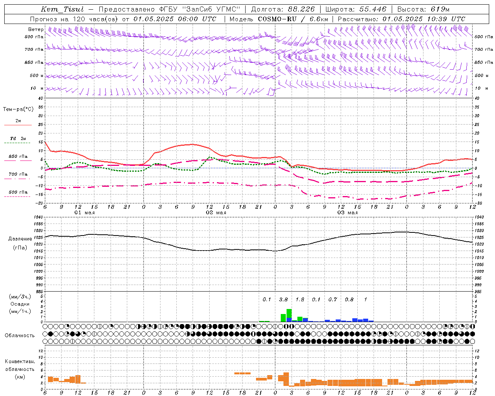Click the 02 мая date label
495x396 pixels.
pos(216,213)
